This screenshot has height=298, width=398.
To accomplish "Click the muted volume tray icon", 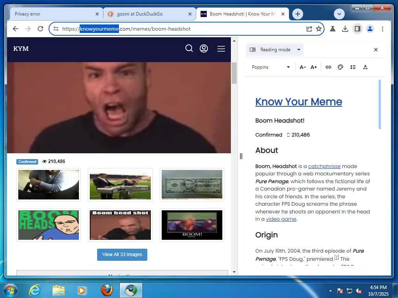I will [359, 291].
